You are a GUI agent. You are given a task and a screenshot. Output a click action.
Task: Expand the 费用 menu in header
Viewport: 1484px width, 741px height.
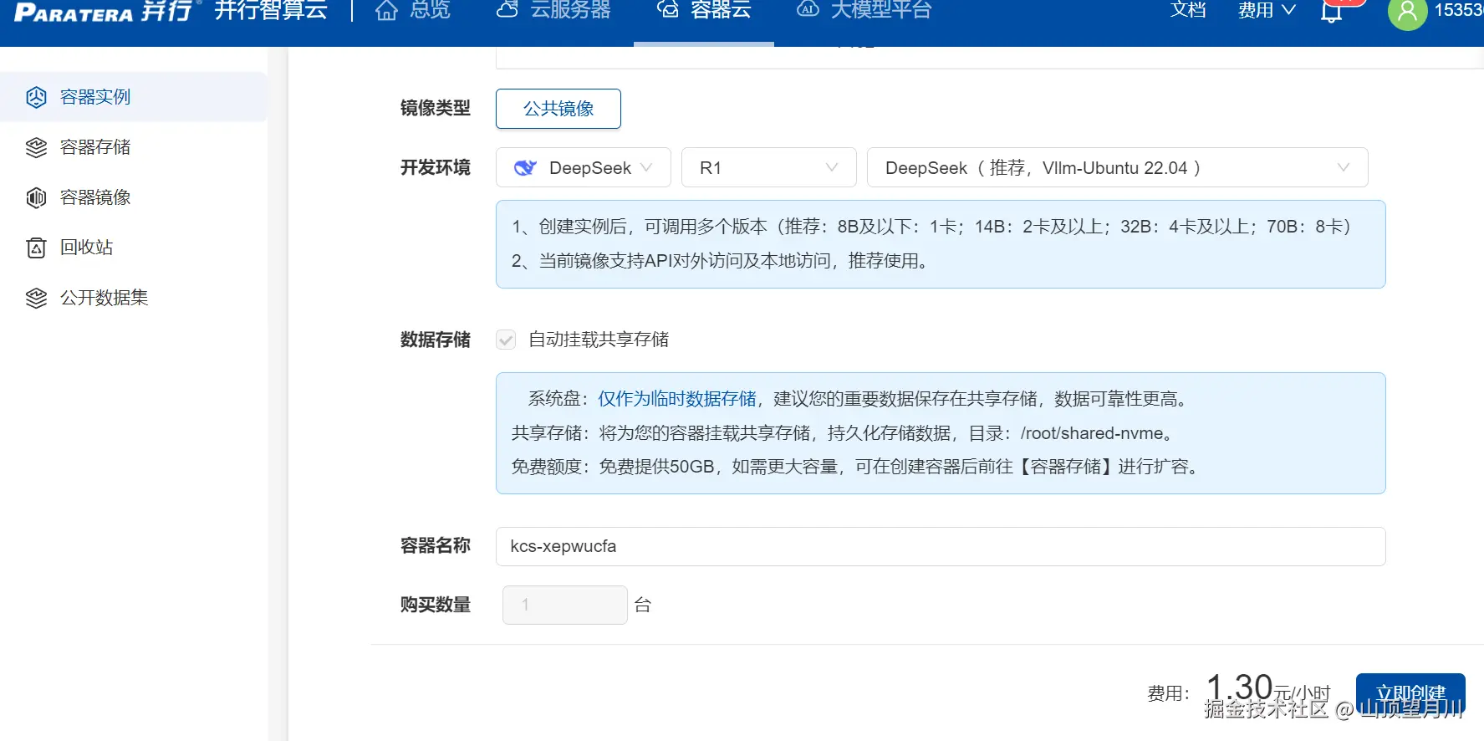(1267, 10)
